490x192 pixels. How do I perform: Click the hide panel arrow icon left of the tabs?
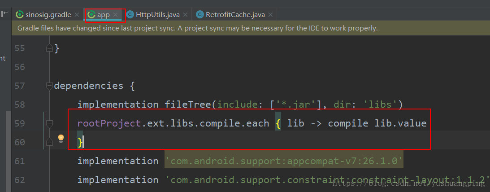pos(4,13)
